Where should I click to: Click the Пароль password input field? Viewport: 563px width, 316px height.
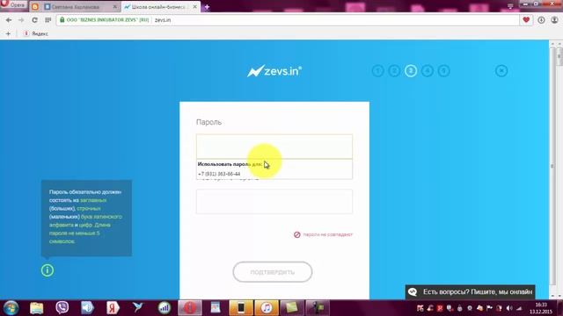tap(274, 147)
